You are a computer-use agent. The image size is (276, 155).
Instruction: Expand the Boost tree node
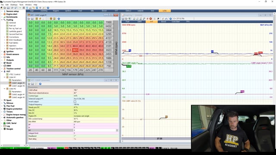click(x=2, y=63)
